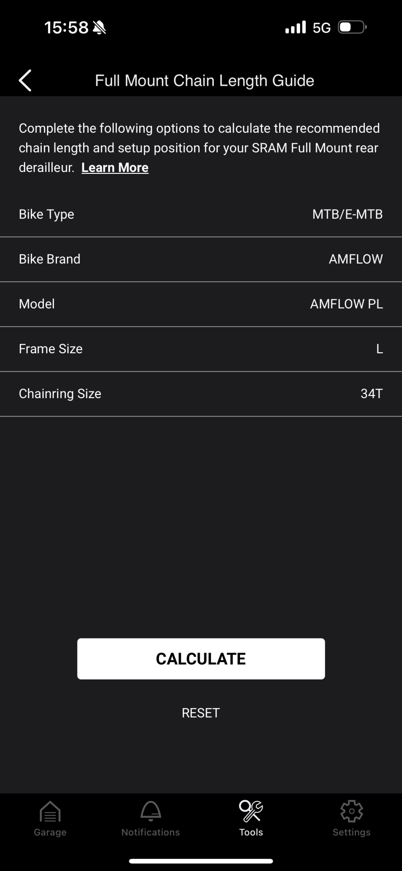Pick a different Chainring Size than 34T
402x871 pixels.
pos(201,394)
